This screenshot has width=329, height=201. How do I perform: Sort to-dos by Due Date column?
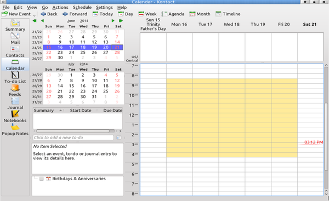point(110,111)
